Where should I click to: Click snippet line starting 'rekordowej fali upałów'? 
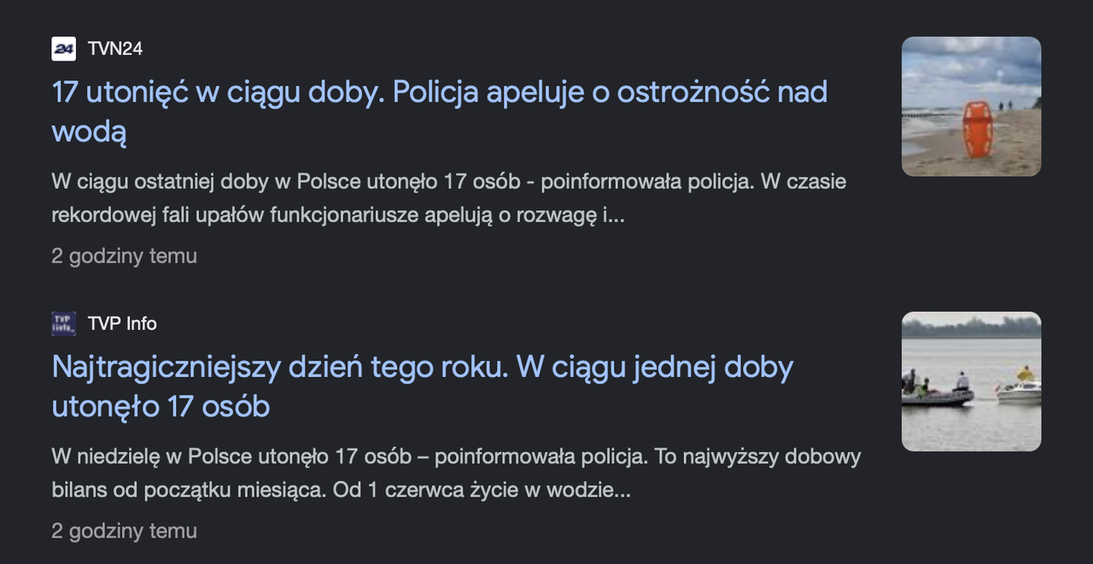pos(338,214)
